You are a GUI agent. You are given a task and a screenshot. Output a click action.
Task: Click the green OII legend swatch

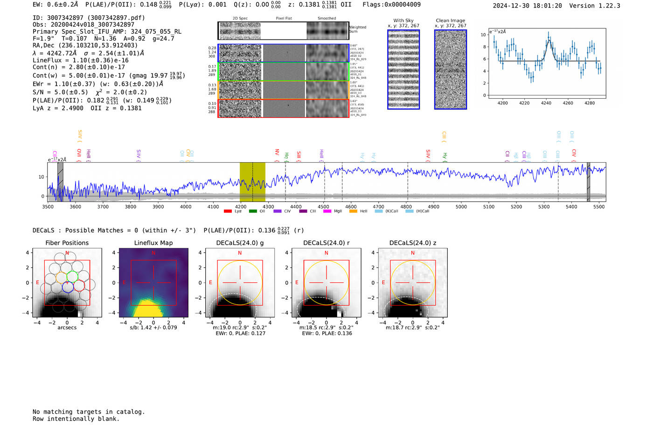point(253,212)
